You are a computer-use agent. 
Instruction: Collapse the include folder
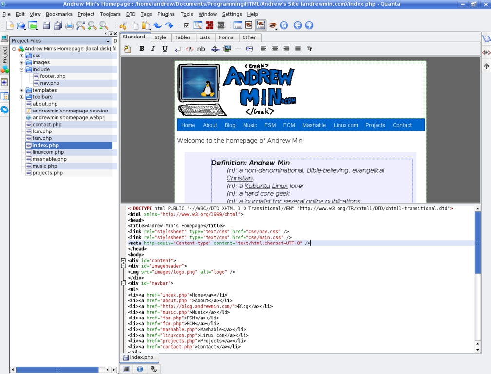click(21, 69)
